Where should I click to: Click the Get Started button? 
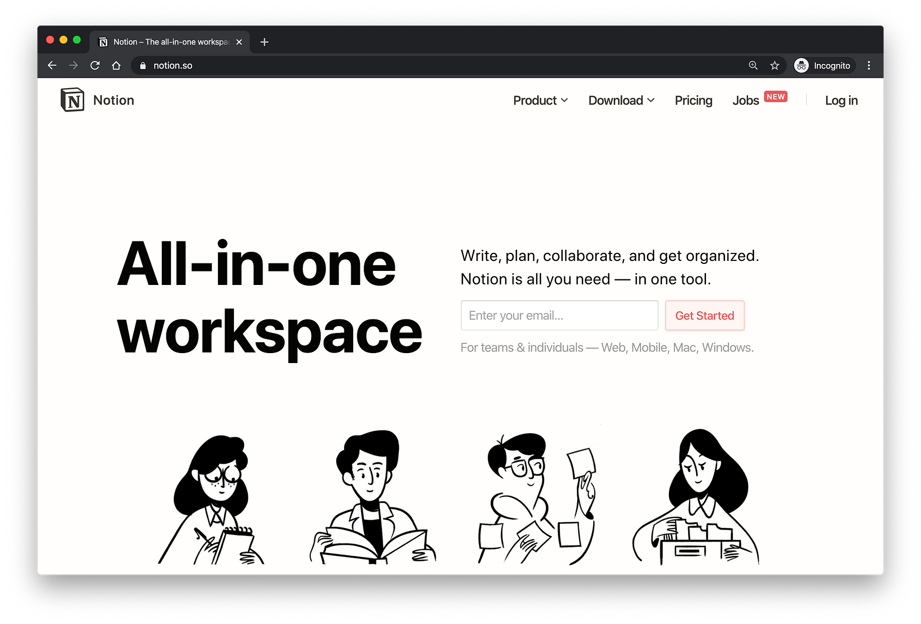705,316
